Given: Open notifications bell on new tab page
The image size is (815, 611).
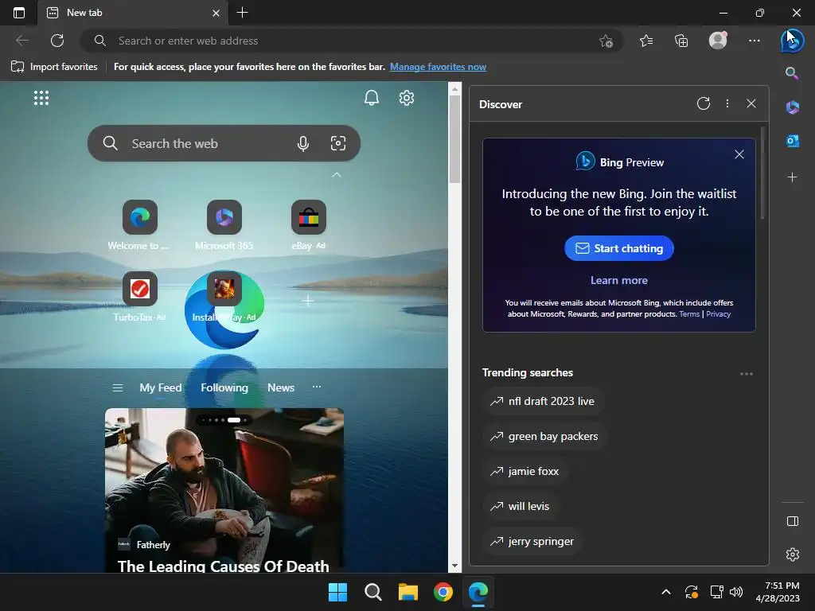Looking at the screenshot, I should [371, 98].
